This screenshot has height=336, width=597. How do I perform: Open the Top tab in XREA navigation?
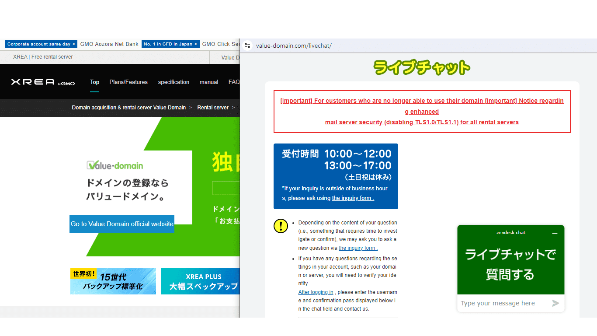coord(94,82)
